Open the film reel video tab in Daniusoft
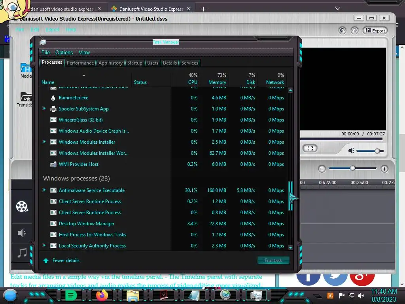The height and width of the screenshot is (304, 405). pyautogui.click(x=22, y=207)
